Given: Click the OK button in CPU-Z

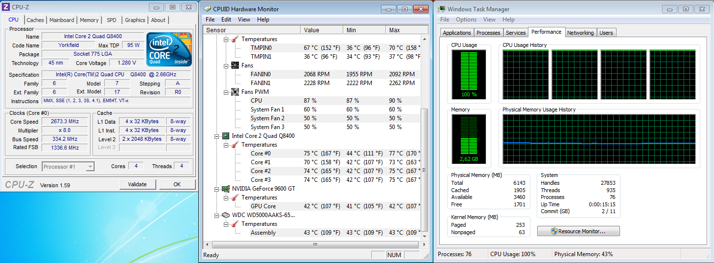Looking at the screenshot, I should coord(177,184).
